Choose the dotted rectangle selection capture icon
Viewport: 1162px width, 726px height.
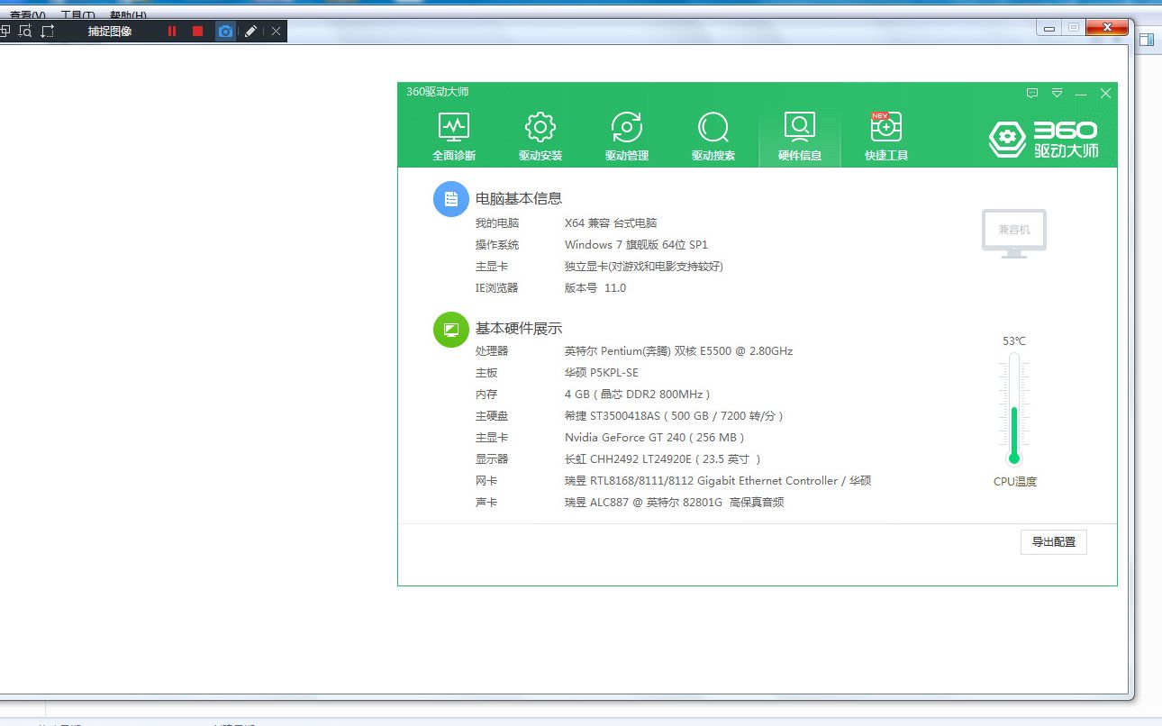48,31
